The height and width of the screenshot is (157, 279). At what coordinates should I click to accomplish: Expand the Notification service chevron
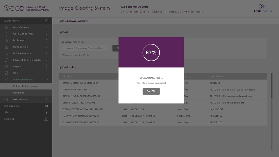click(46, 53)
